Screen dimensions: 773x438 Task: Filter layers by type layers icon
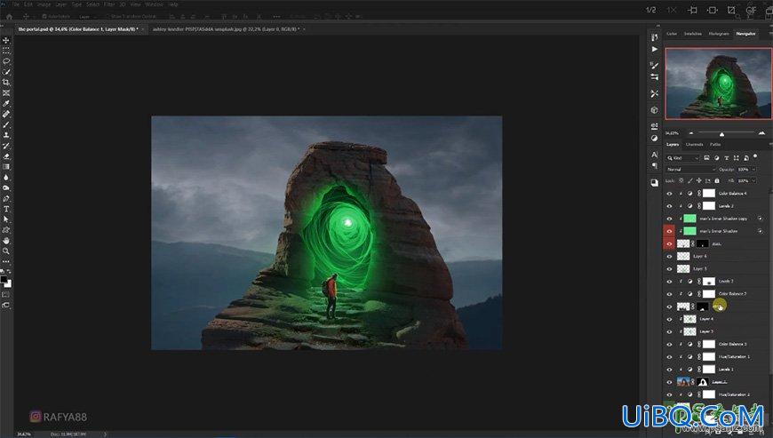pyautogui.click(x=726, y=157)
